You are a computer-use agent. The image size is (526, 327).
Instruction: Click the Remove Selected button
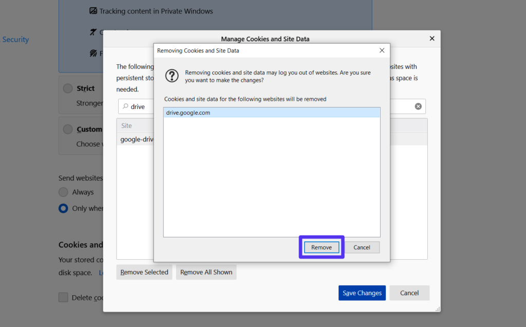[x=144, y=272]
